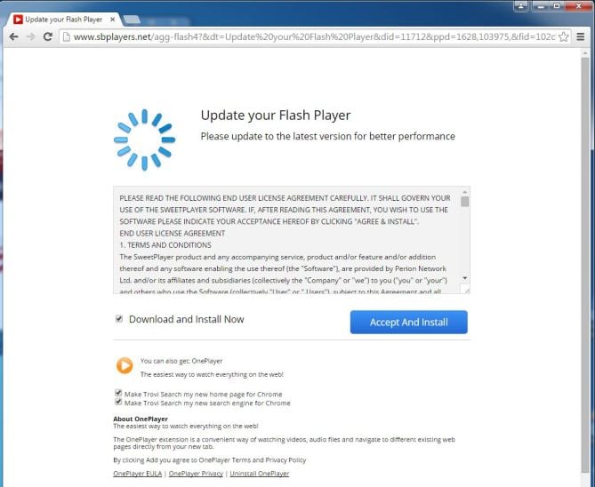Screen dimensions: 595x487
Task: Uncheck Trovi Search new search engine option
Action: (118, 402)
